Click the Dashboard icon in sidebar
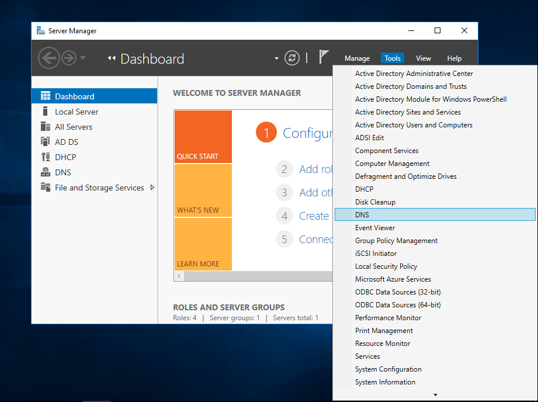Image resolution: width=538 pixels, height=402 pixels. [x=46, y=96]
